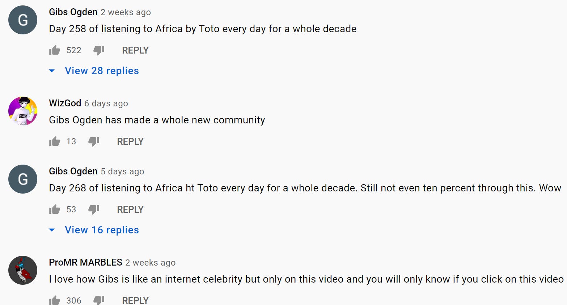This screenshot has height=305, width=567.
Task: Click WizGod's profile avatar
Action: (23, 111)
